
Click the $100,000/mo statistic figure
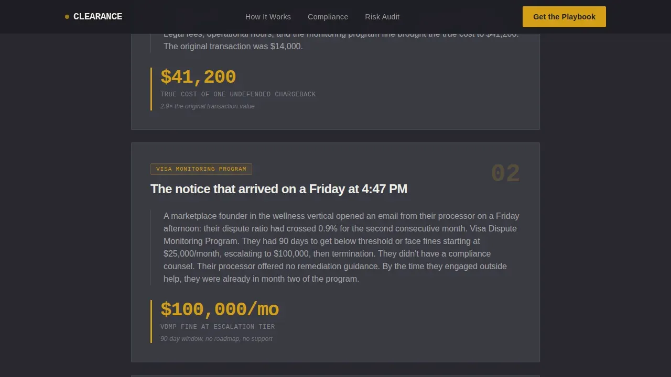pos(220,309)
